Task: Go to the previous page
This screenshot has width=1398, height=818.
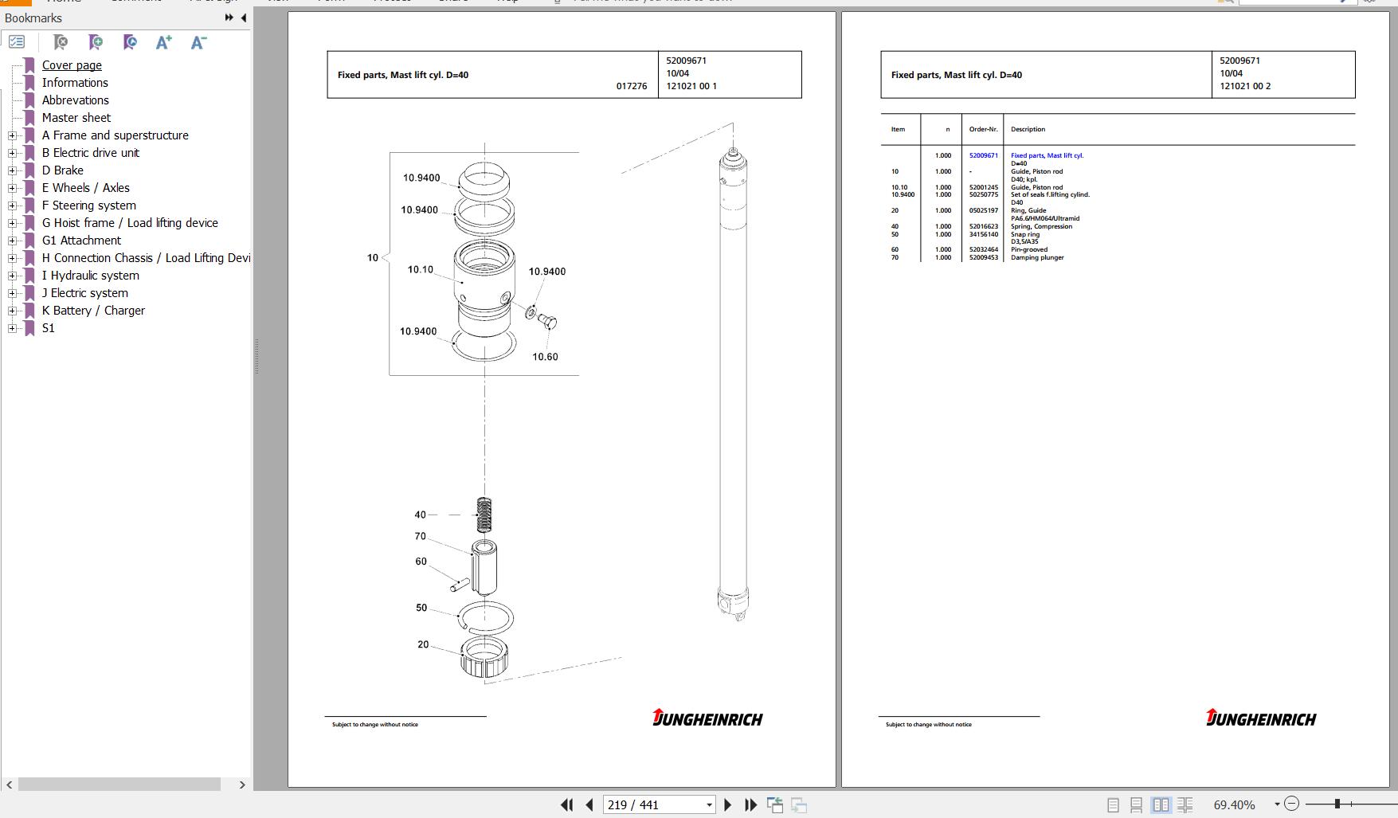Action: pos(589,805)
